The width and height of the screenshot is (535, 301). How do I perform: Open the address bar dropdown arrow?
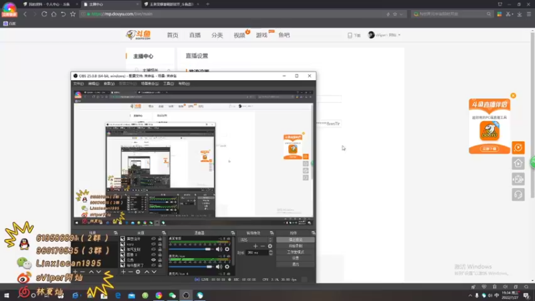(x=401, y=14)
